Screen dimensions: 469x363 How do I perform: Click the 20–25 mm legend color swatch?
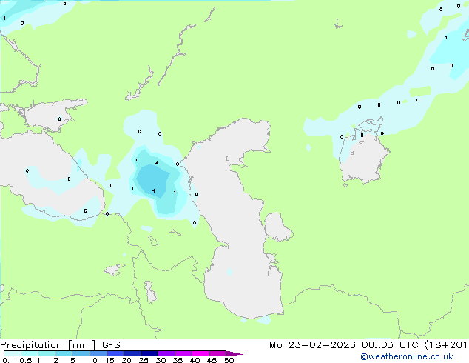(x=132, y=353)
